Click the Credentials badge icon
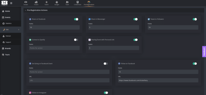The width and height of the screenshot is (206, 95). tap(78, 2)
